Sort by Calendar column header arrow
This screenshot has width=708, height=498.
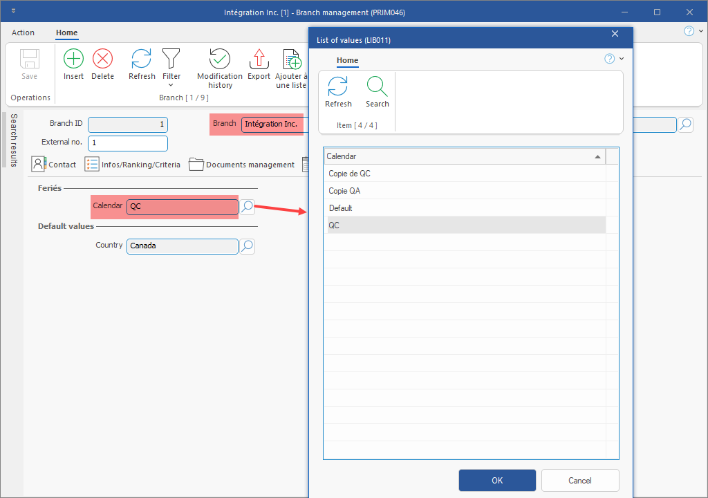pyautogui.click(x=597, y=157)
